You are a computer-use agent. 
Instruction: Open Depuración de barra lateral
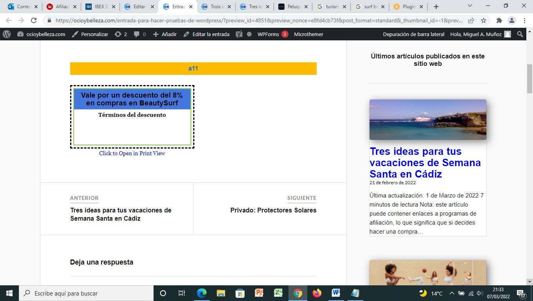(x=413, y=34)
